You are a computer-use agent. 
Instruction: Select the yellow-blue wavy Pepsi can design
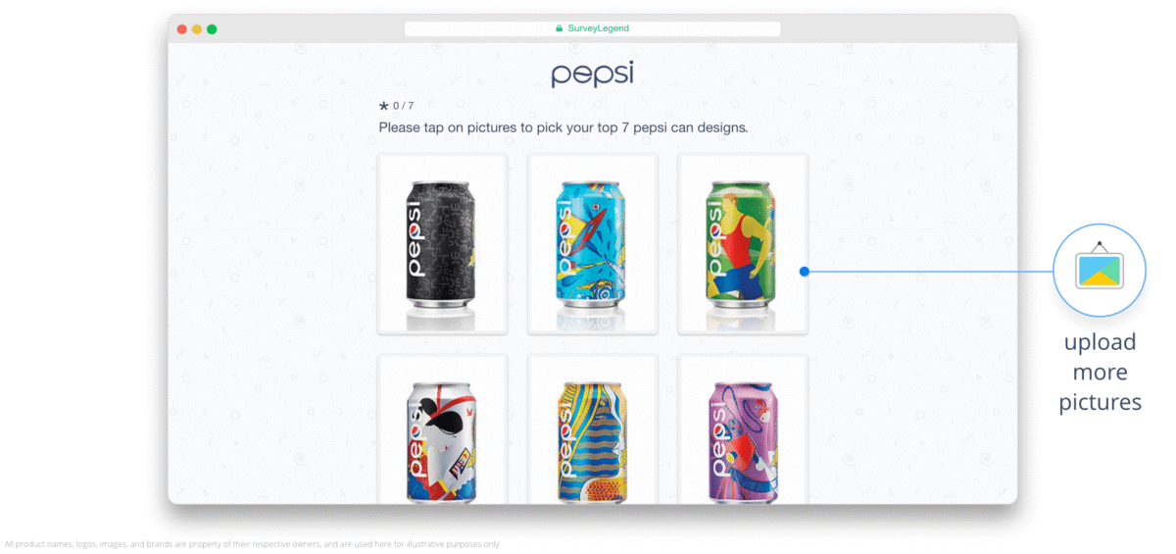click(593, 429)
